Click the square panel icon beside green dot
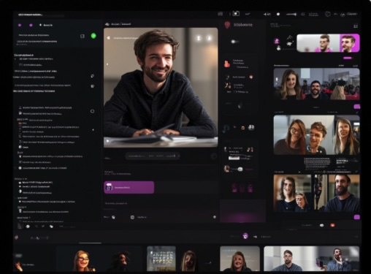Viewport: 371px width, 274px height. click(x=83, y=36)
